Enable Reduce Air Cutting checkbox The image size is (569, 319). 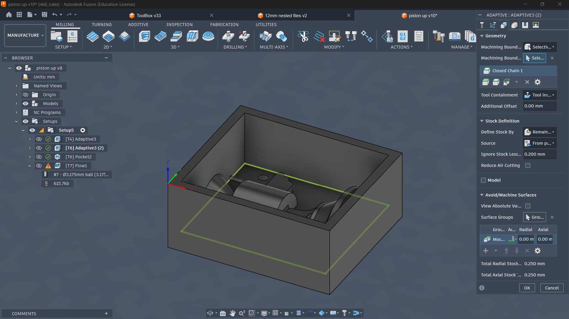(528, 166)
